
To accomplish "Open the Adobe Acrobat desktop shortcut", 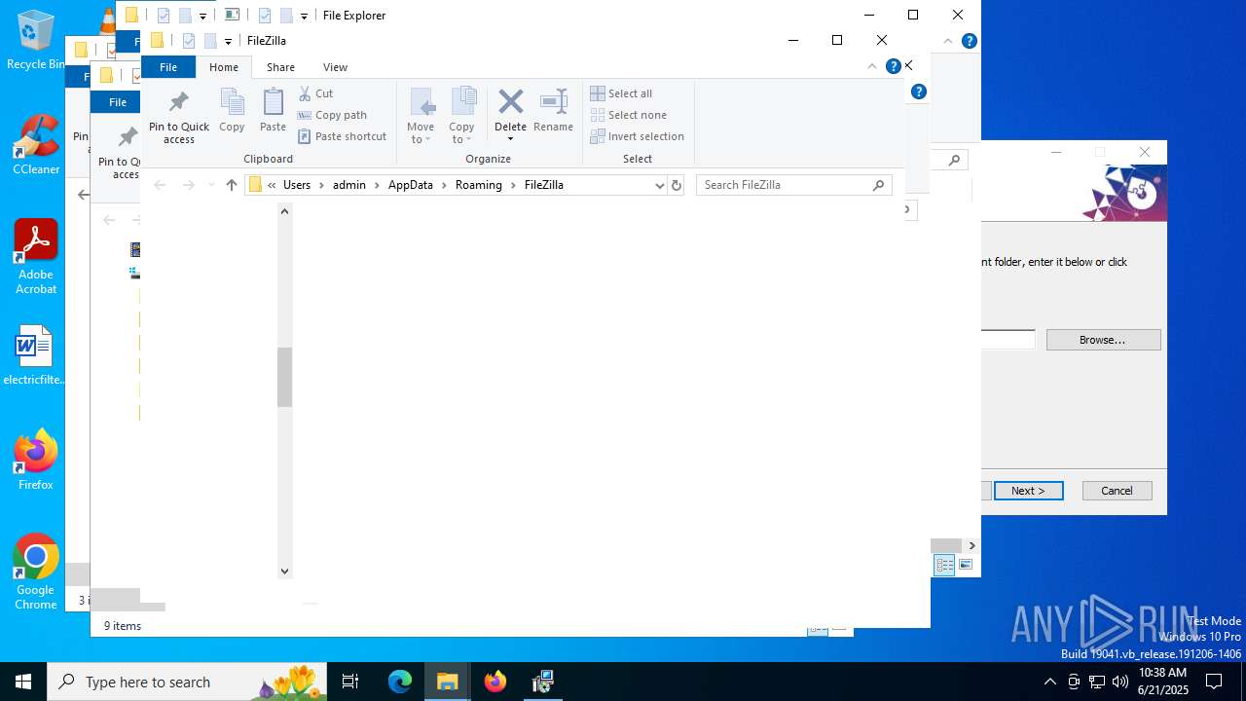I will [x=36, y=257].
